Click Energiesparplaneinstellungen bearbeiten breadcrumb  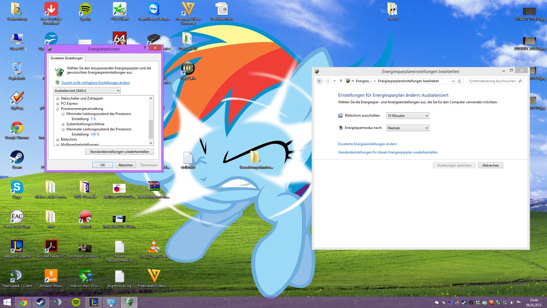click(x=408, y=81)
